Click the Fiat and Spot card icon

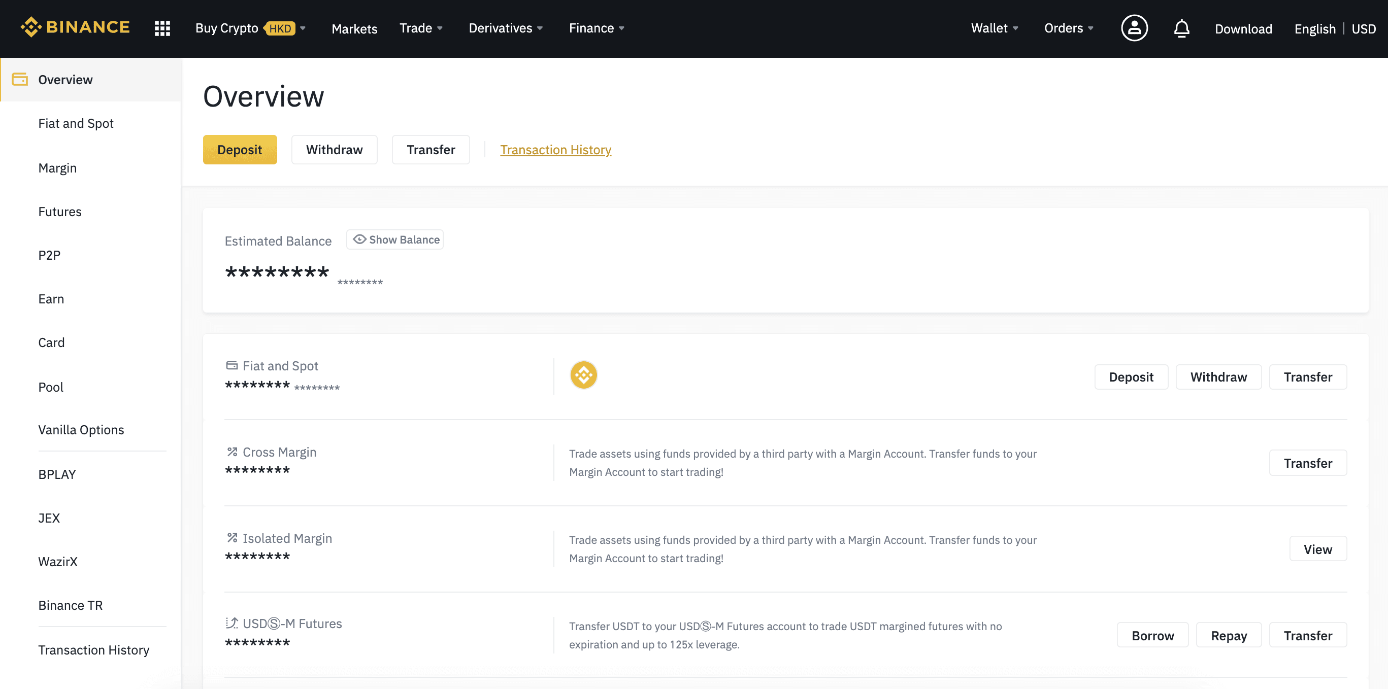tap(232, 365)
